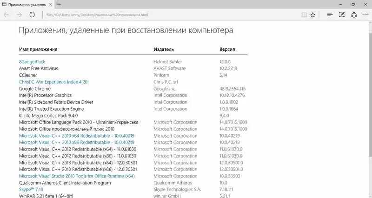
Task: Click version '10.0.50903'
Action: click(230, 176)
